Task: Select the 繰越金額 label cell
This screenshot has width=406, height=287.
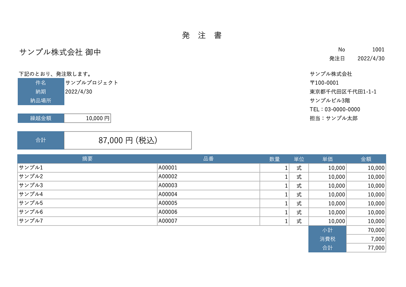Action: (x=41, y=118)
